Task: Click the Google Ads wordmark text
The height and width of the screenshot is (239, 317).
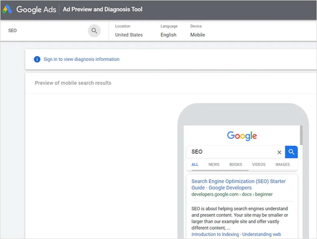Action: [36, 9]
